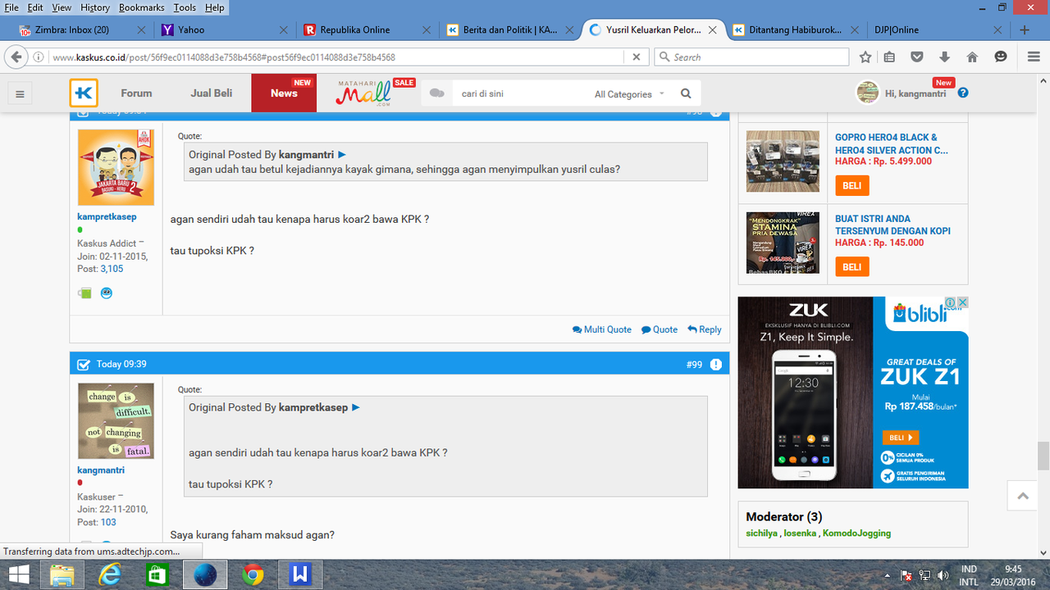
Task: Open new tab with plus button
Action: click(1025, 29)
